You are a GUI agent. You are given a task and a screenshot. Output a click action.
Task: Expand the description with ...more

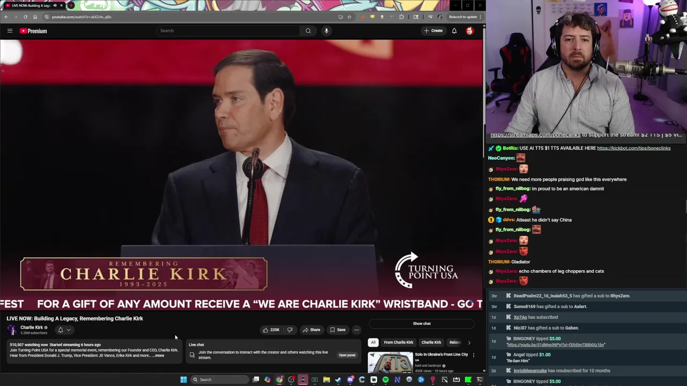pyautogui.click(x=158, y=355)
